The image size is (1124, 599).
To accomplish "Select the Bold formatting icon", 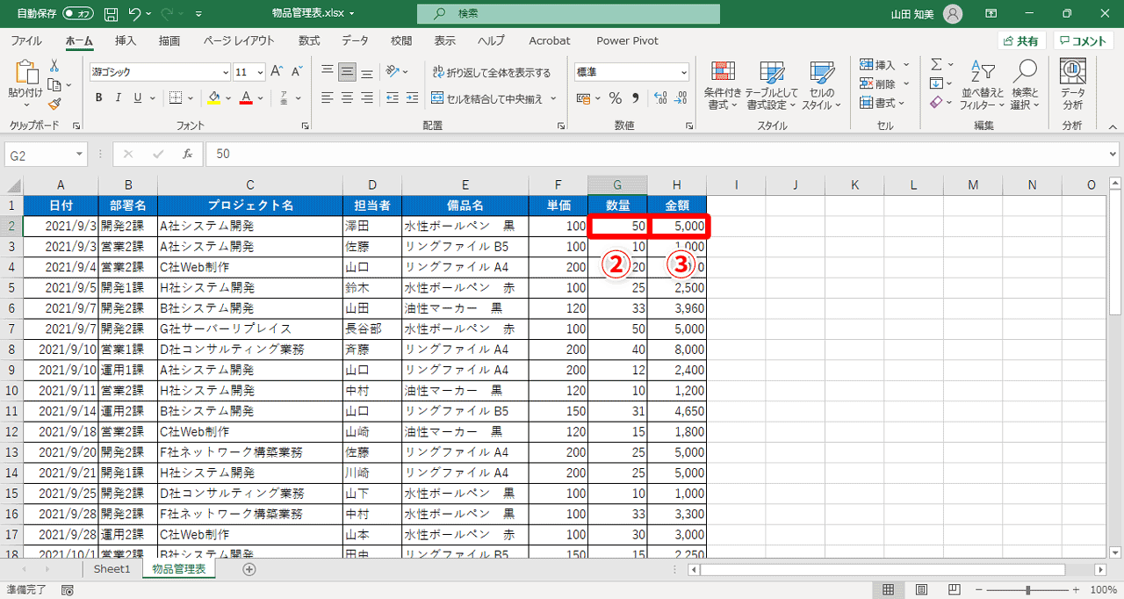I will click(x=97, y=97).
